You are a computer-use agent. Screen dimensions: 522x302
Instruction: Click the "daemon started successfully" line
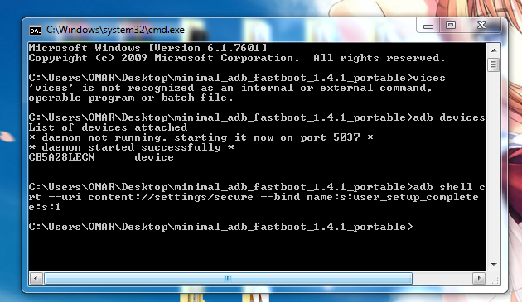[x=132, y=147]
